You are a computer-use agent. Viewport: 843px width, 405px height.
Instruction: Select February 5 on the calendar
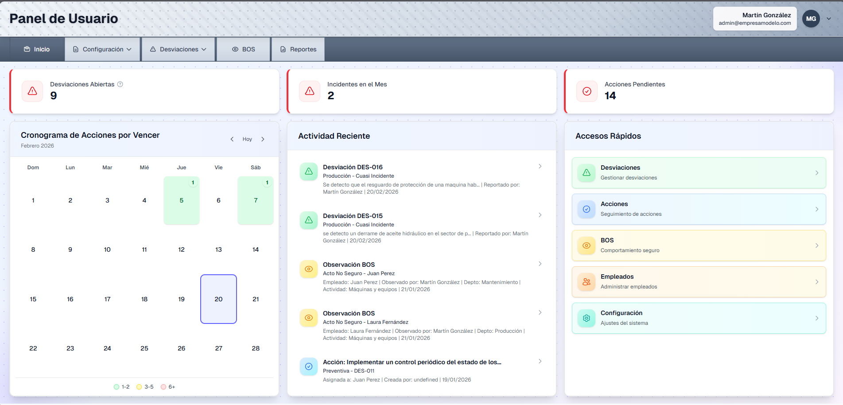182,200
